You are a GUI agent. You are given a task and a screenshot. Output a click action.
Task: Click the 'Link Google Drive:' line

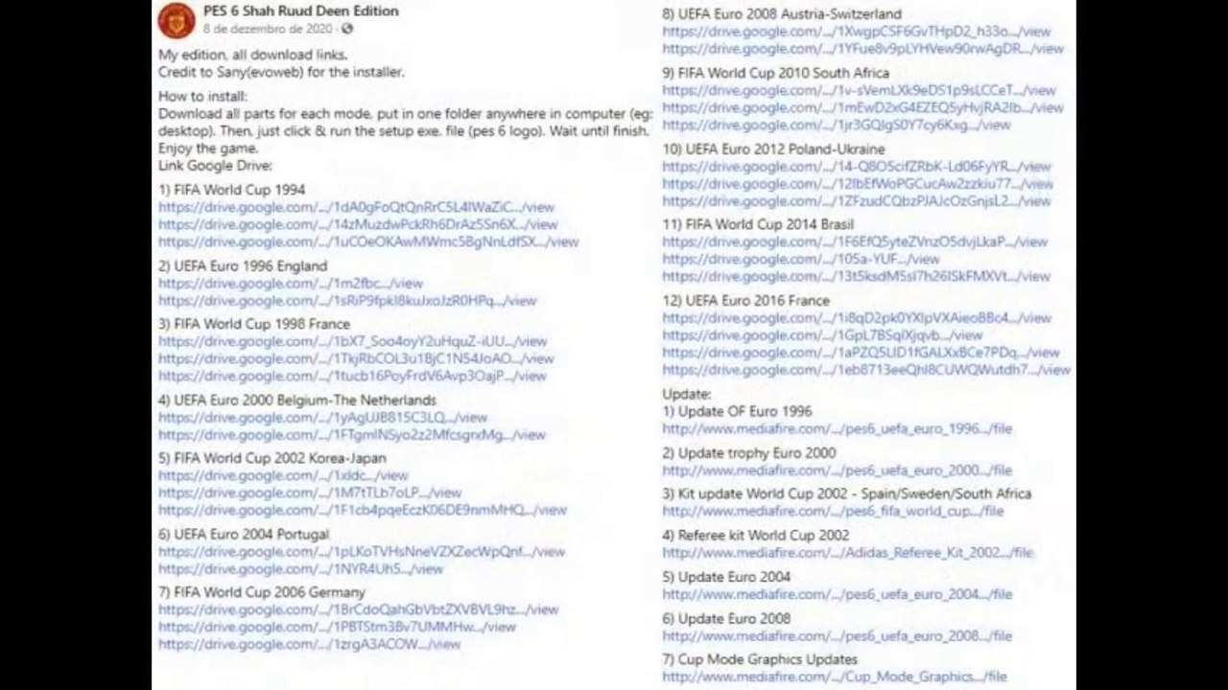(216, 166)
